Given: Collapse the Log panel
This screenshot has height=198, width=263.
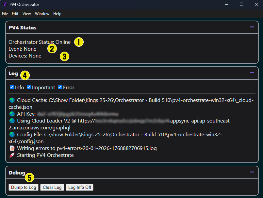Looking at the screenshot, I should (252, 73).
